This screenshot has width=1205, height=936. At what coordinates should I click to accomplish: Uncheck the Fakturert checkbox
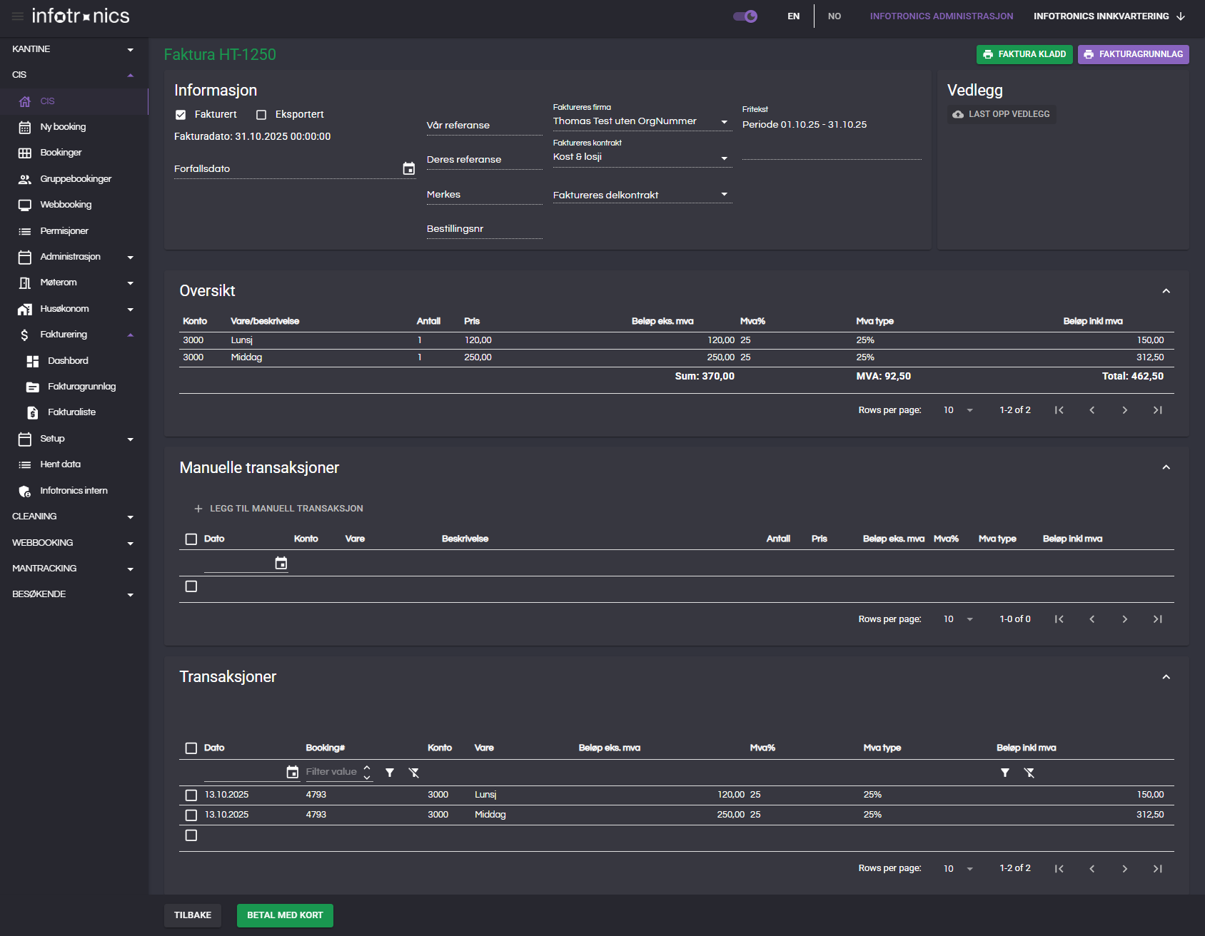coord(181,115)
